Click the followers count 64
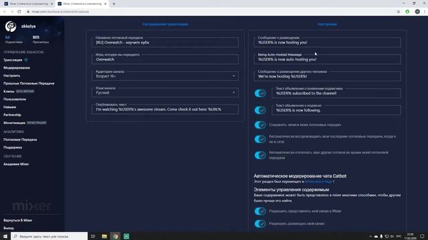The height and width of the screenshot is (240, 428). point(7,37)
